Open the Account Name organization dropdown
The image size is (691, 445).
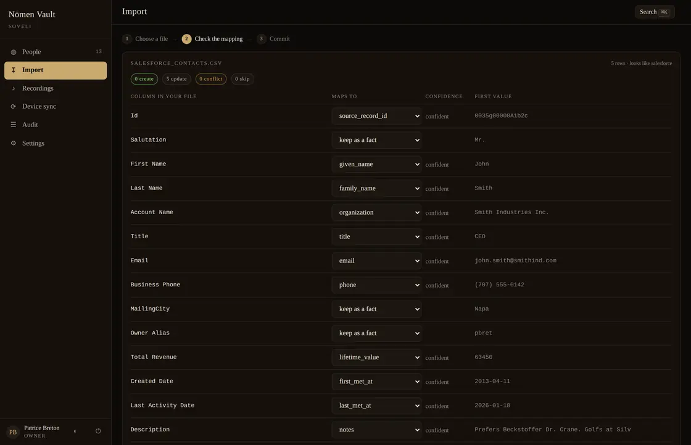[x=376, y=212]
